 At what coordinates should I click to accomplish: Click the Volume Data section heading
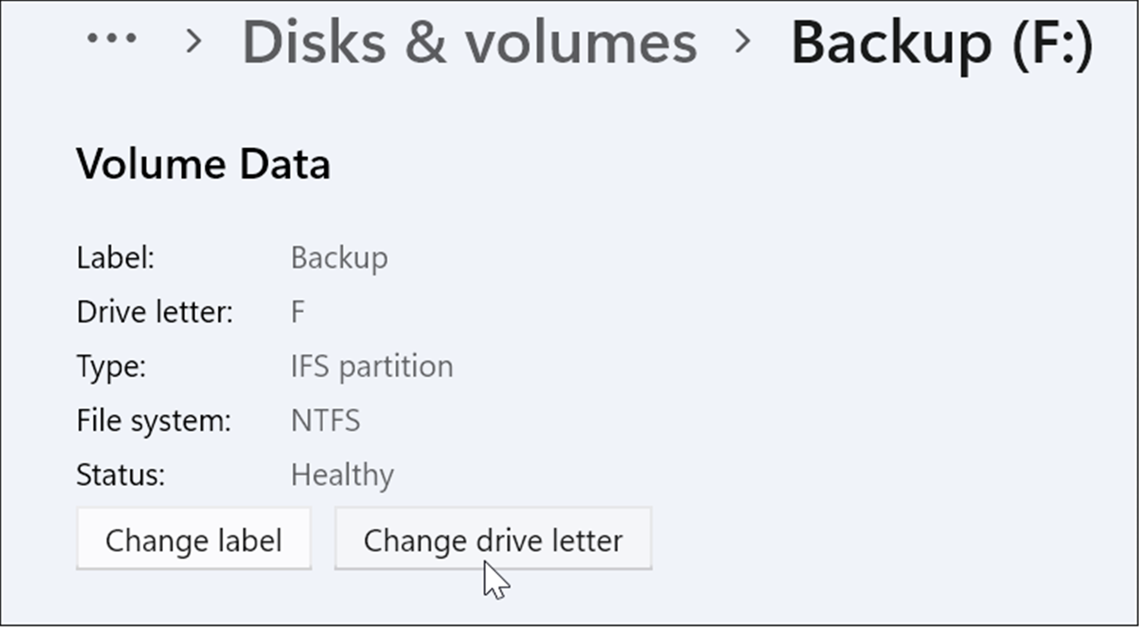[x=204, y=164]
